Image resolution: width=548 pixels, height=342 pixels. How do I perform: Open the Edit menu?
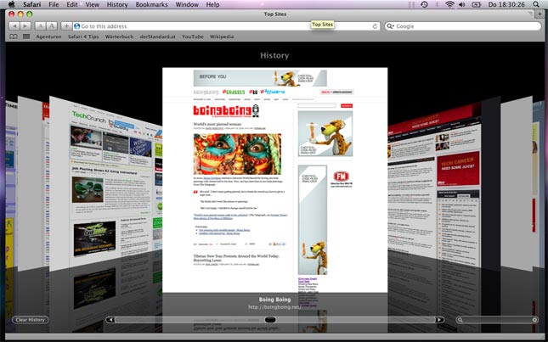pos(72,4)
